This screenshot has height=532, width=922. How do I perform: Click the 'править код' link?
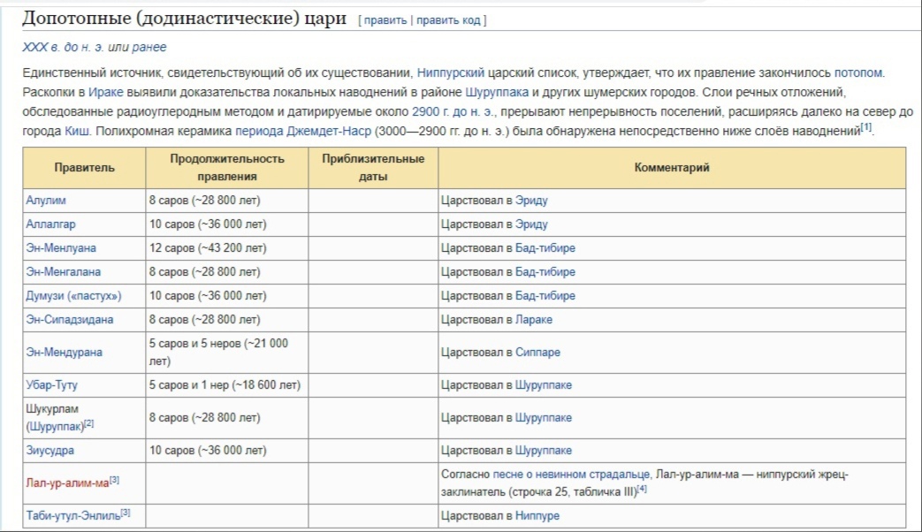(448, 20)
